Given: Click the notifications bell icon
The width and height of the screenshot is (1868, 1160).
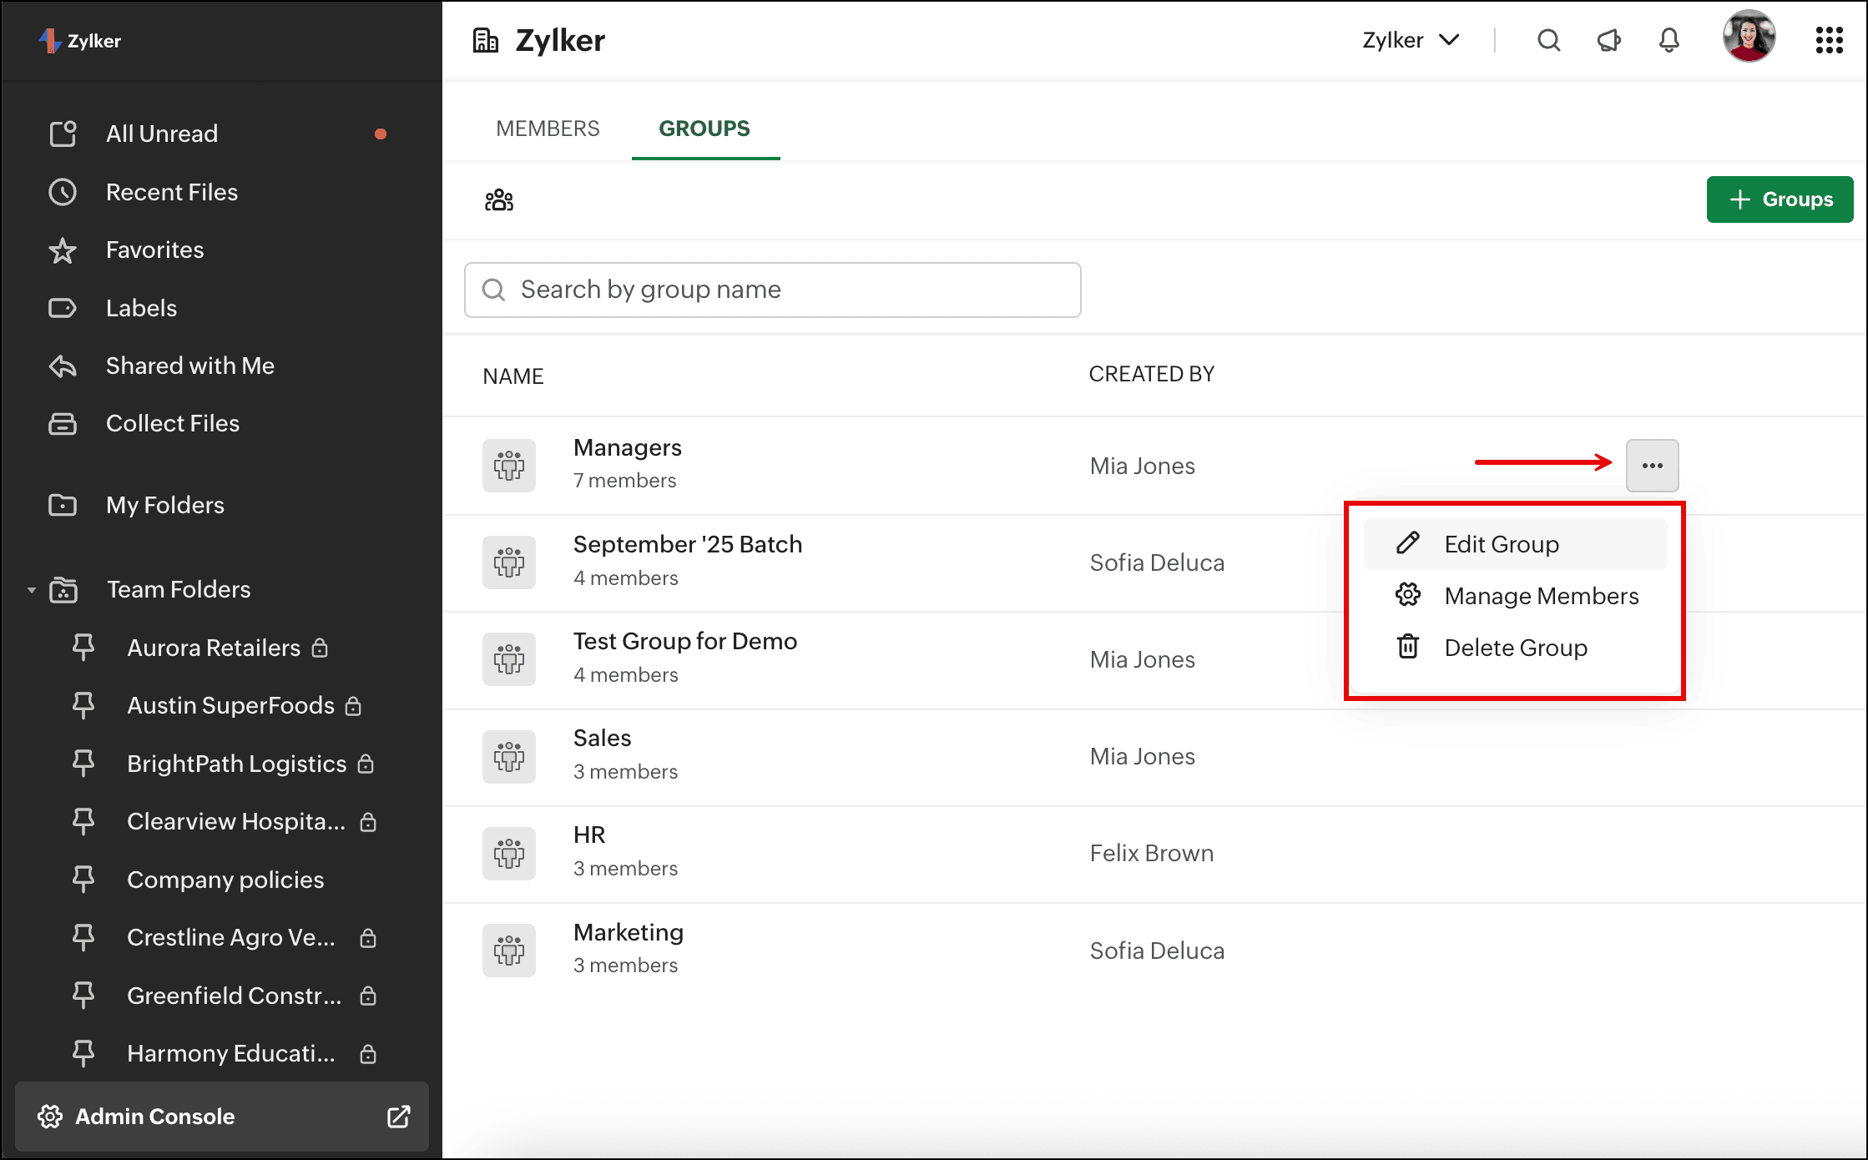Looking at the screenshot, I should (x=1669, y=40).
